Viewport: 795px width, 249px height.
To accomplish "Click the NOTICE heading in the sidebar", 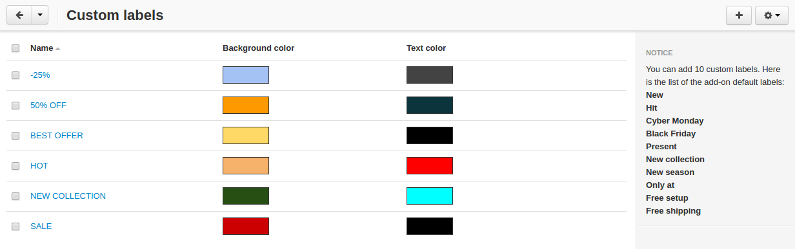I will (659, 53).
